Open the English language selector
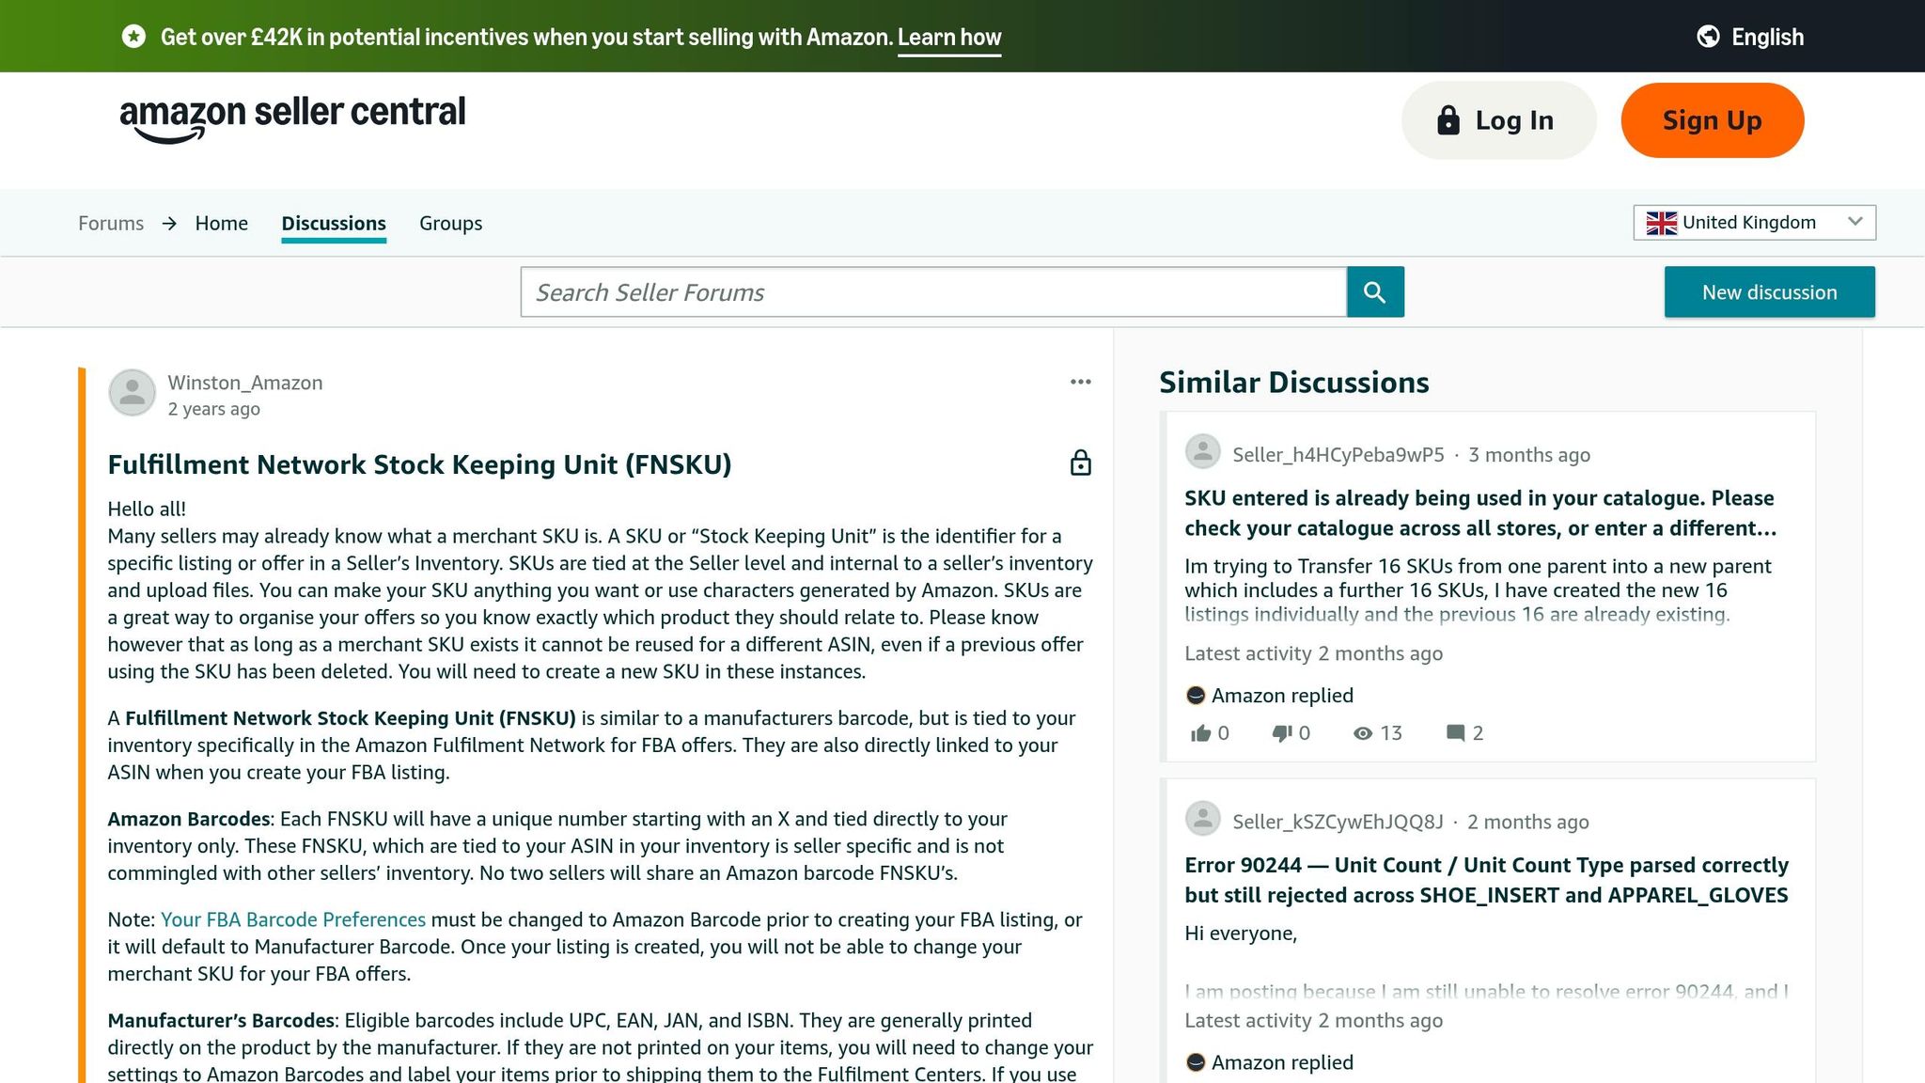Viewport: 1925px width, 1083px height. (1750, 37)
